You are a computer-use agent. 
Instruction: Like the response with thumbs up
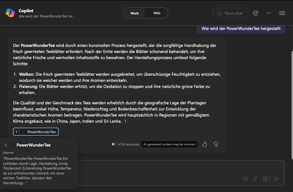[205, 144]
